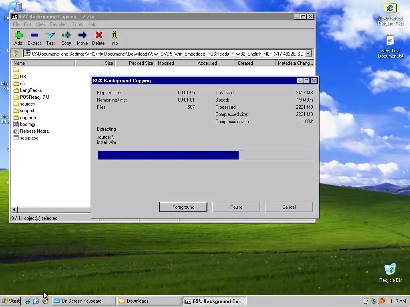Select the LangPacks folder
The height and width of the screenshot is (307, 410).
tap(28, 90)
